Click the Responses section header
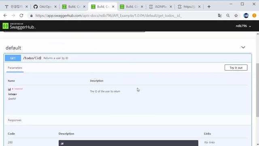This screenshot has height=146, width=259. point(15,120)
